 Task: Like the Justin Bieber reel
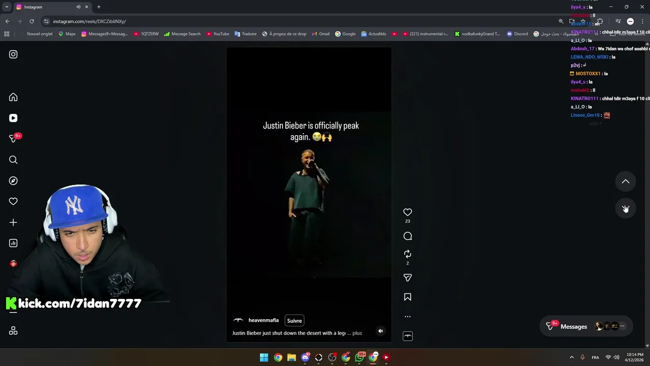coord(407,212)
